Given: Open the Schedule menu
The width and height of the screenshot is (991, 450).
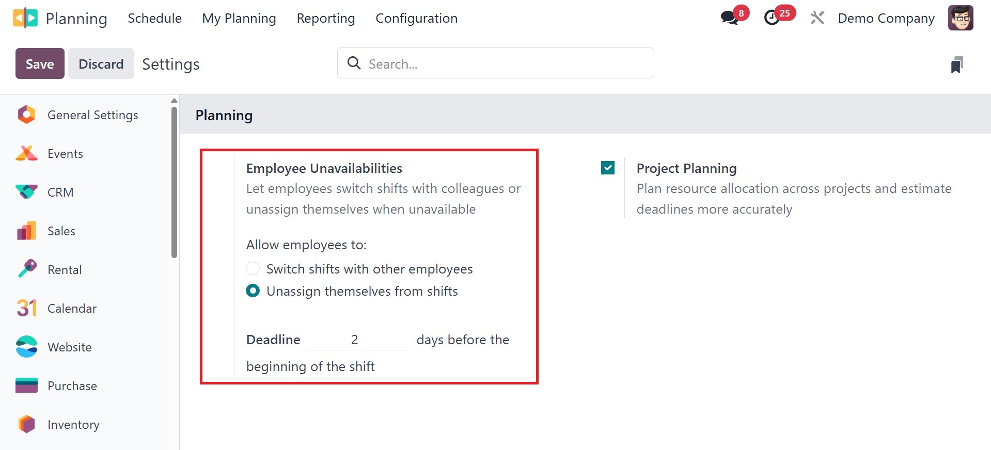Looking at the screenshot, I should 154,18.
